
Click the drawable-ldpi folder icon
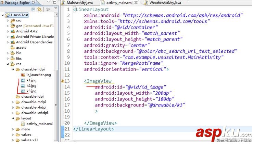tap(18, 97)
